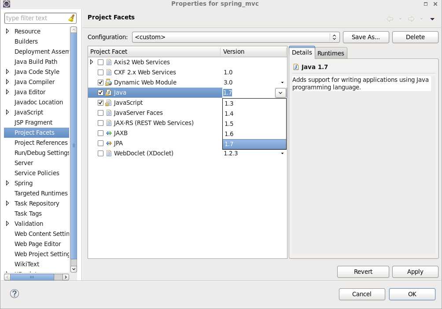Click the Delete configuration button

[x=415, y=37]
